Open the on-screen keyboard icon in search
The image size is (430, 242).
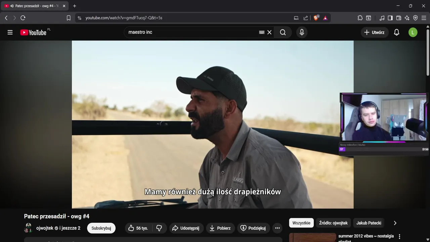262,32
